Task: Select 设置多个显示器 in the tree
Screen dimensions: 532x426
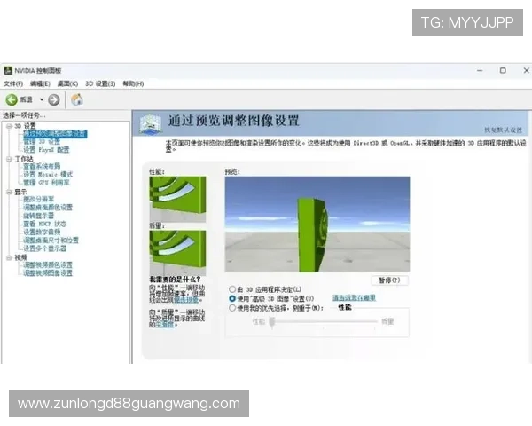Action: coord(44,248)
